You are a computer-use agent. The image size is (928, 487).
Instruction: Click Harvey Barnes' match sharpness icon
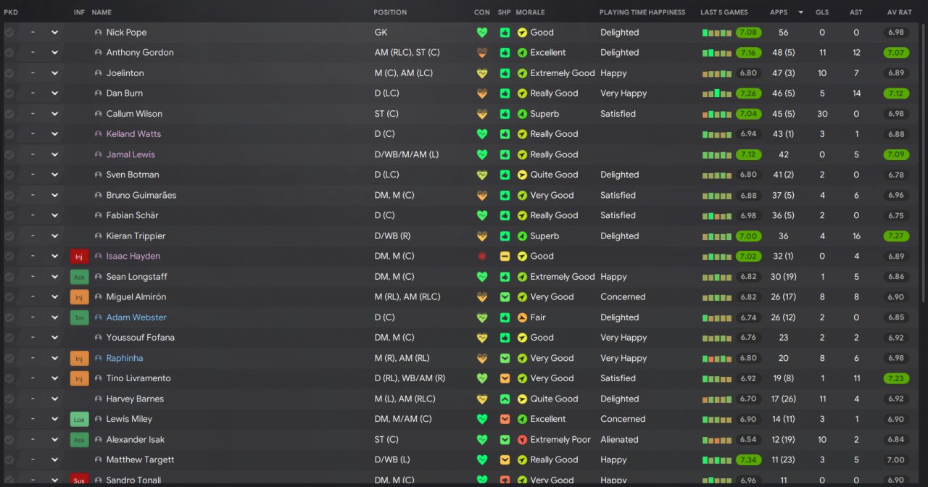[505, 399]
